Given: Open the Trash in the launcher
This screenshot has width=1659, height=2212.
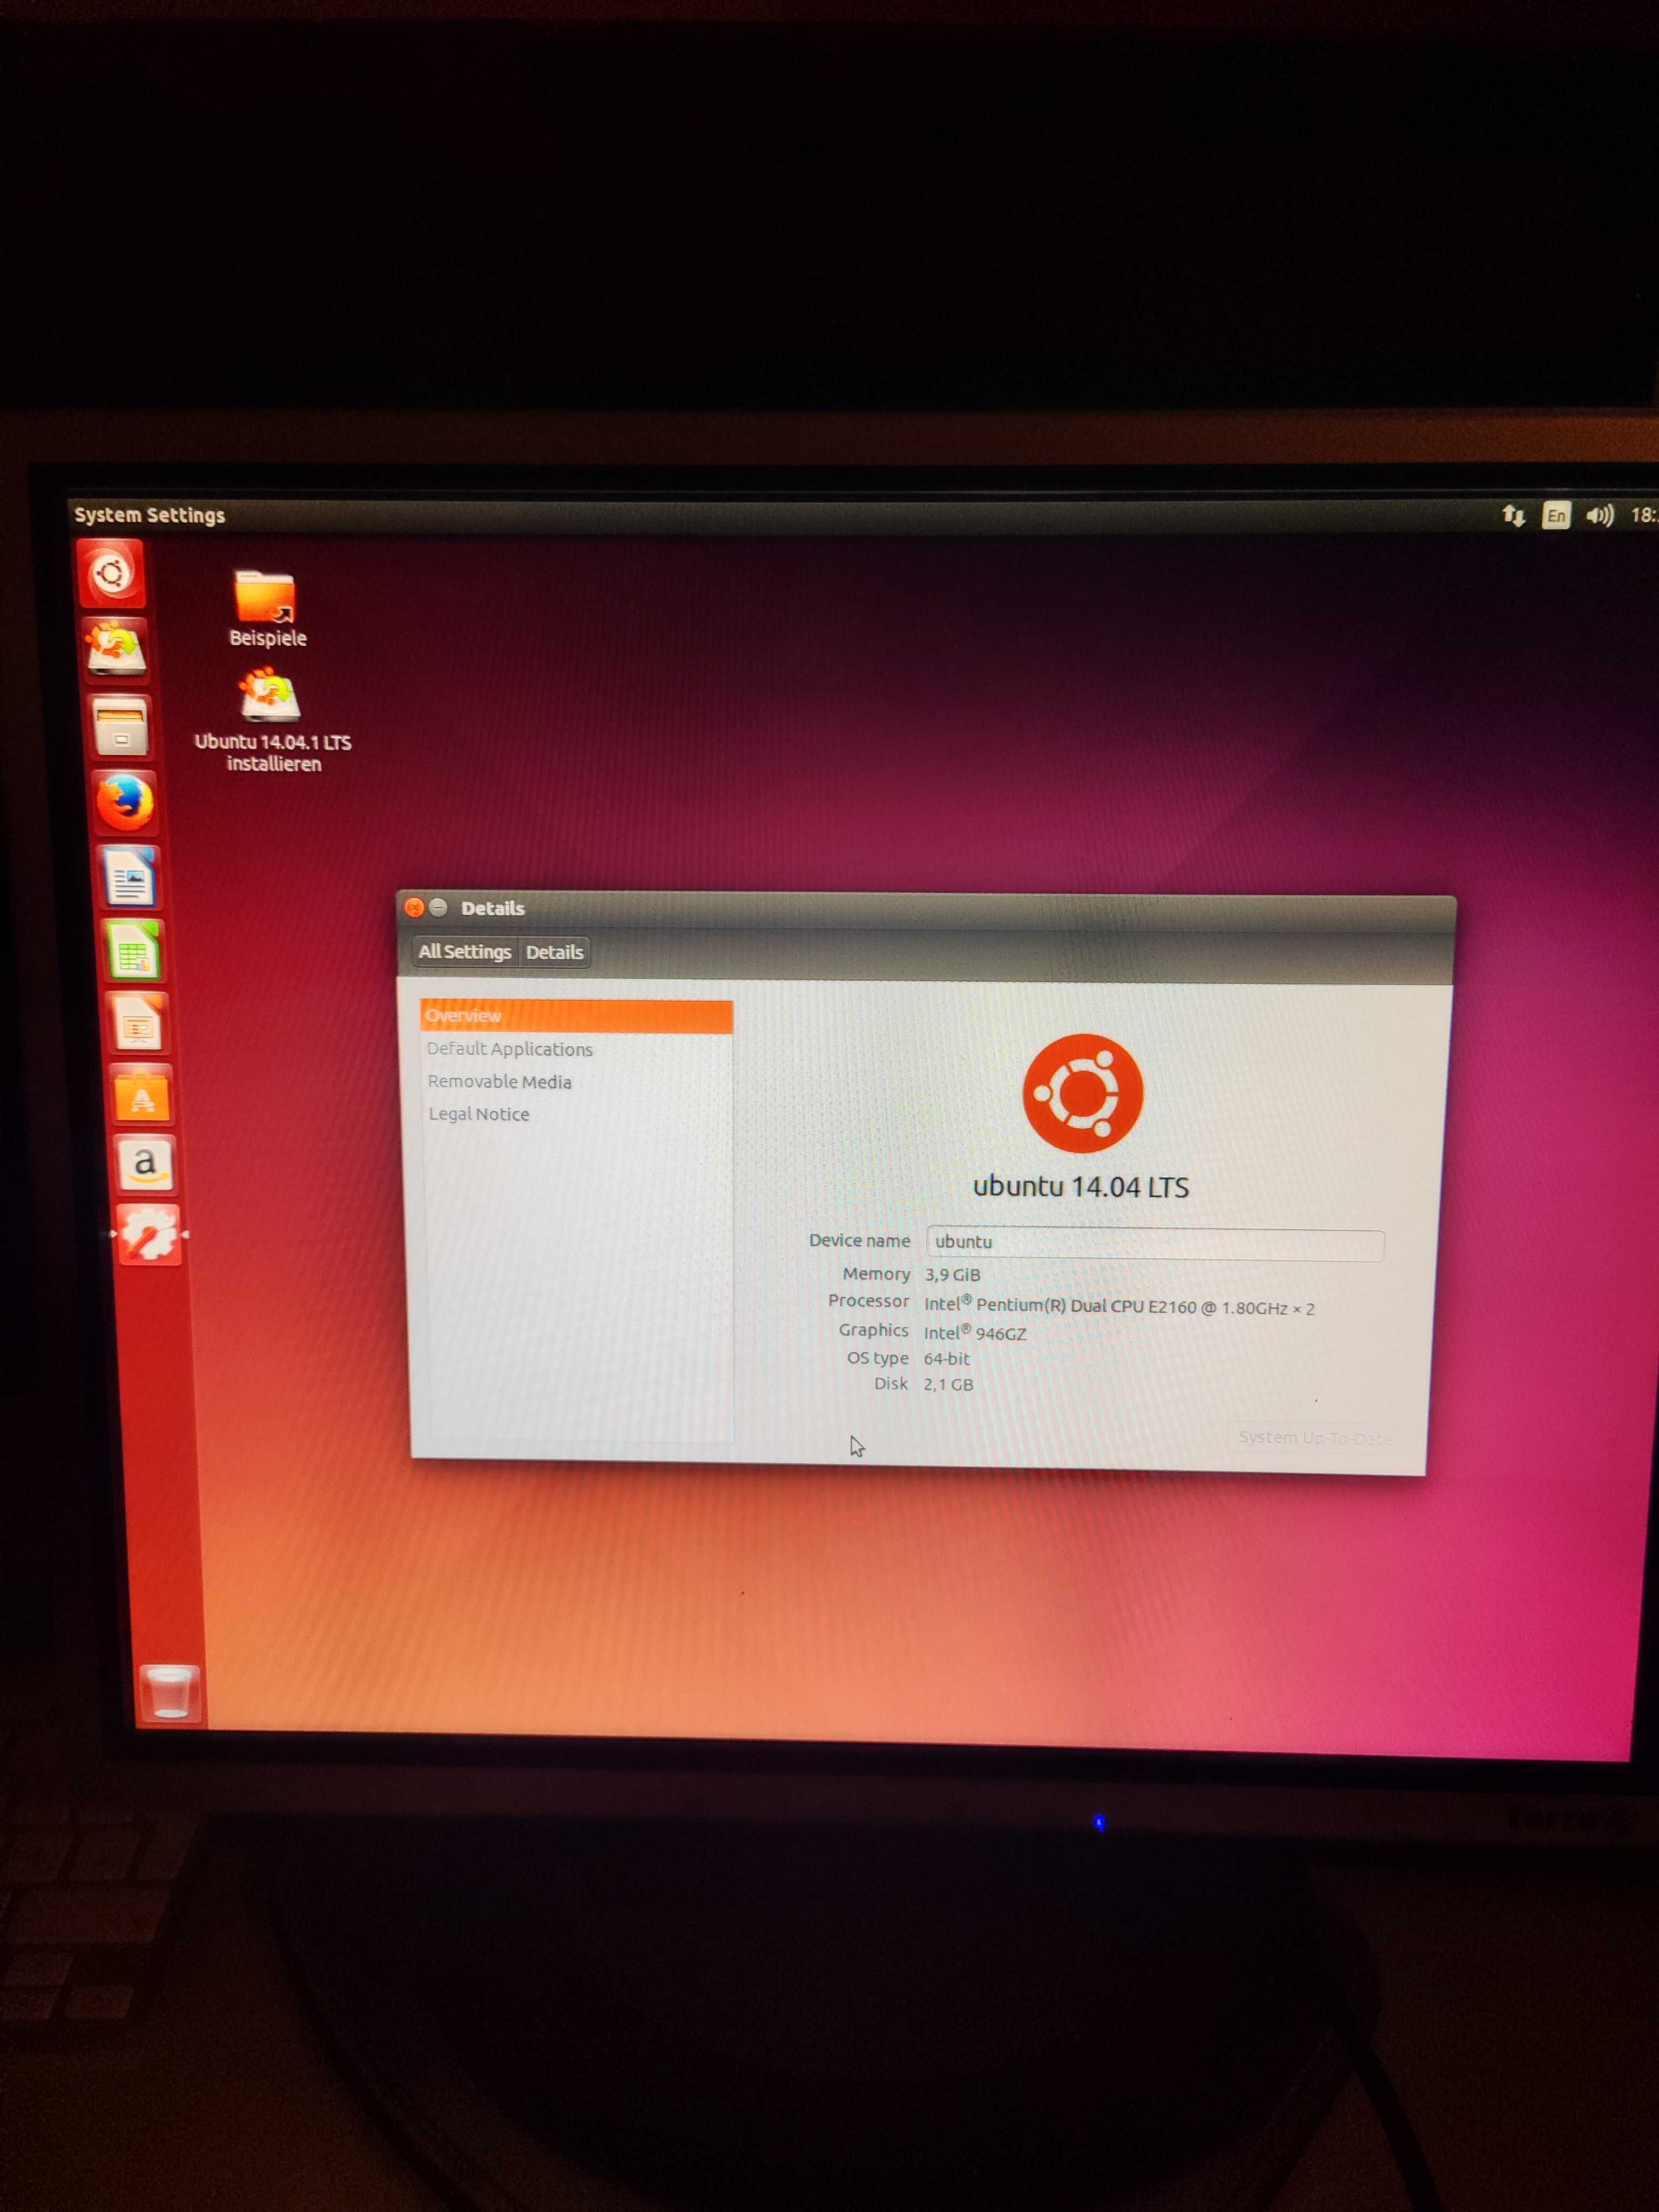Looking at the screenshot, I should tap(169, 1692).
